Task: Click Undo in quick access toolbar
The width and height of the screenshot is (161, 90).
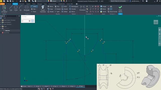Action: click(13, 1)
